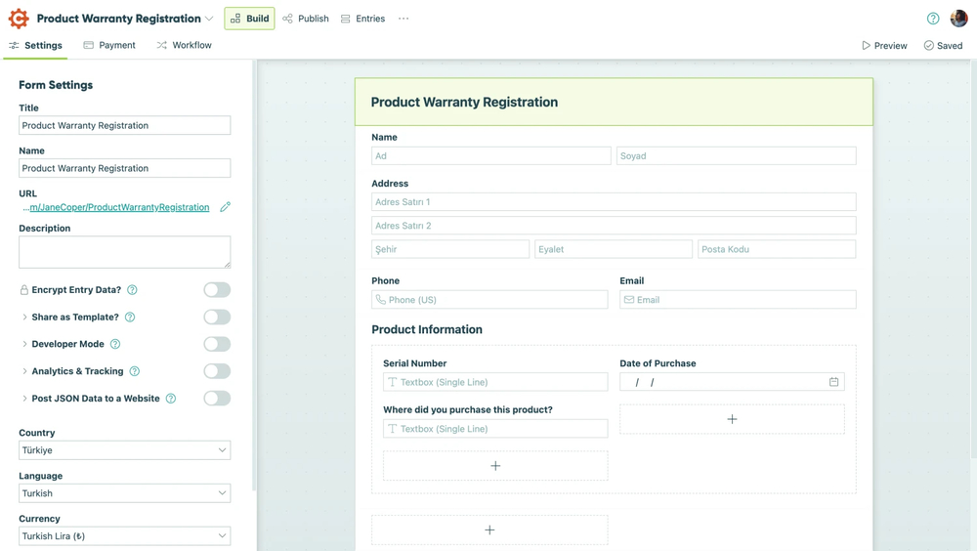Expand Post JSON Data to a Website
The height and width of the screenshot is (551, 977).
tap(25, 399)
